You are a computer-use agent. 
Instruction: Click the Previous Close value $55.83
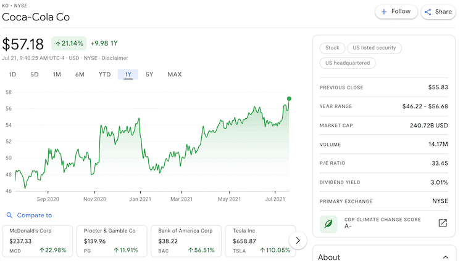438,87
